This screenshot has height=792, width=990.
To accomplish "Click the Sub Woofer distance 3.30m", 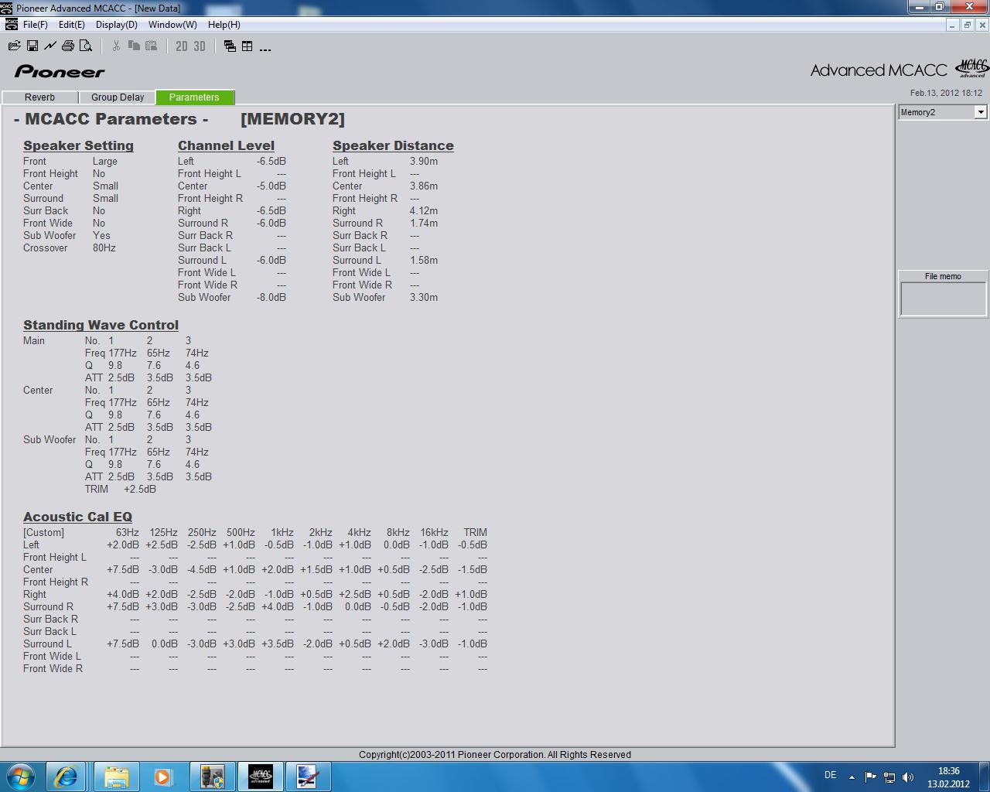I will click(424, 297).
